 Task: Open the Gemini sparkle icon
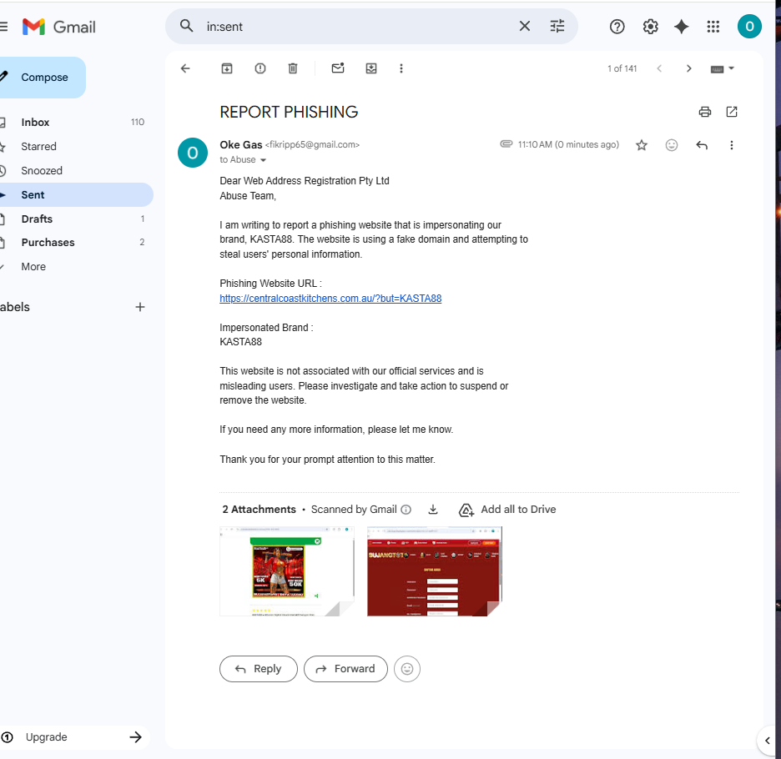682,27
